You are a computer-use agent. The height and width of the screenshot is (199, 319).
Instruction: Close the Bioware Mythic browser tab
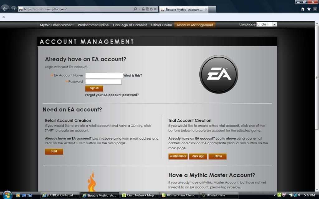[x=206, y=9]
